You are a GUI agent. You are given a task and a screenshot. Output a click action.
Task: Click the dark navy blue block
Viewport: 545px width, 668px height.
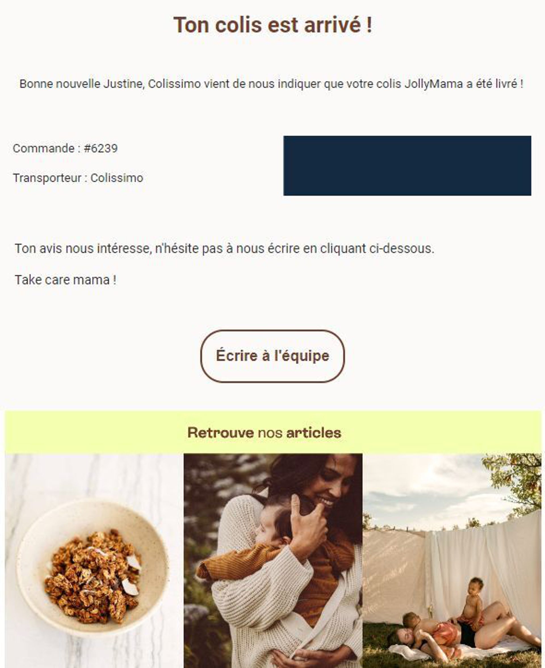(x=407, y=166)
